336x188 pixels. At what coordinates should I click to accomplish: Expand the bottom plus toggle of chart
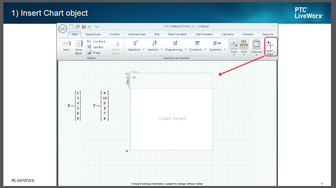(127, 151)
